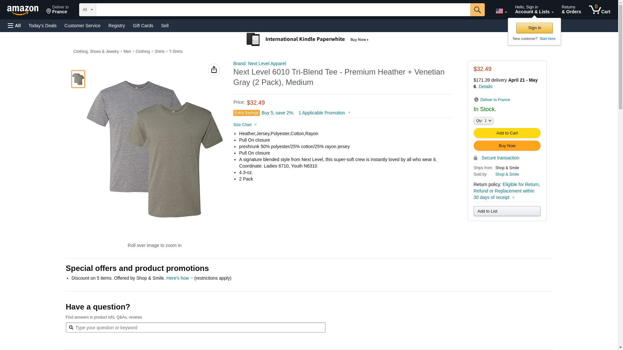Screen dimensions: 623x350
Task: Click the magnifying glass search button
Action: click(477, 10)
